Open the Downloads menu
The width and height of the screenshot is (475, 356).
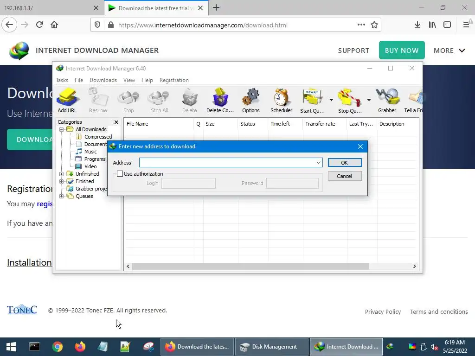[x=103, y=80]
